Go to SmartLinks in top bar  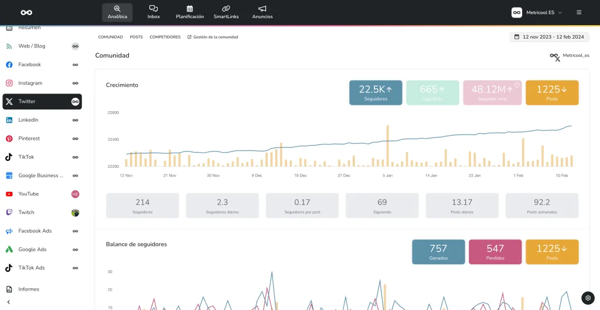click(226, 12)
